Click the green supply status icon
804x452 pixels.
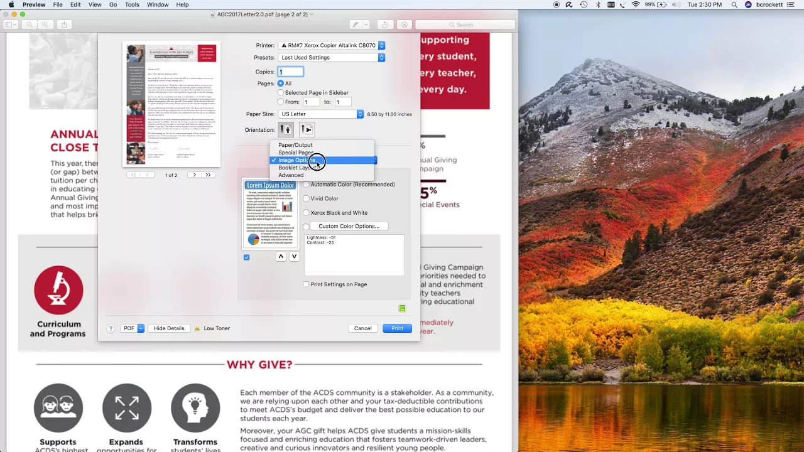[402, 308]
